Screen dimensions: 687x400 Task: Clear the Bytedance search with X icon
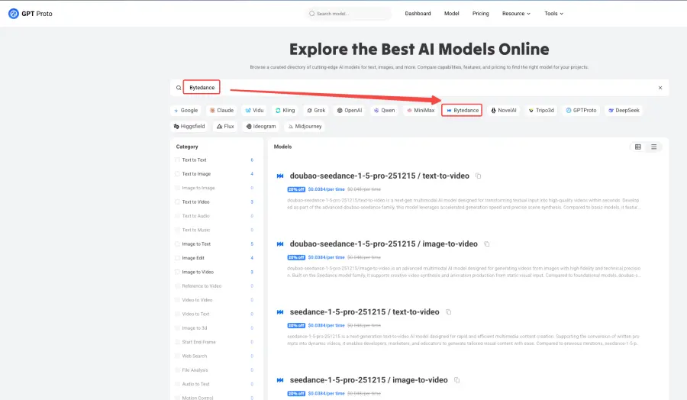click(660, 88)
